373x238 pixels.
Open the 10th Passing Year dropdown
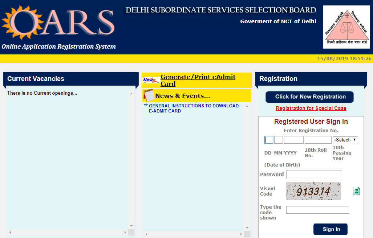coord(345,140)
